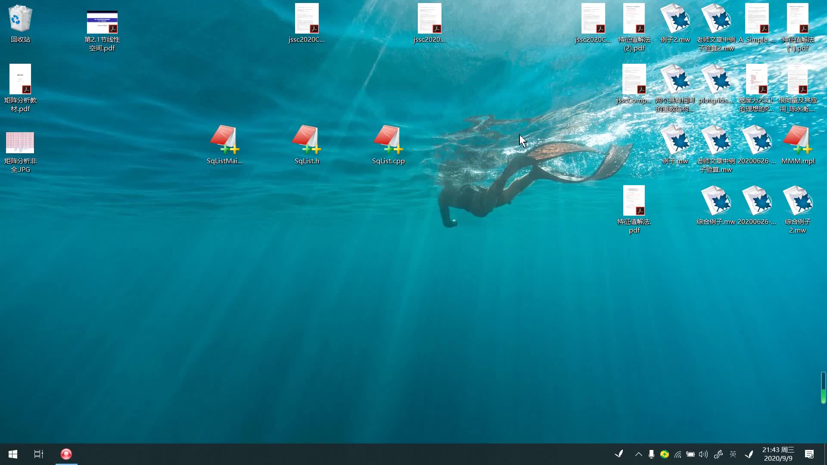Open the battery status flyout
Viewport: 827px width, 465px height.
[x=690, y=454]
